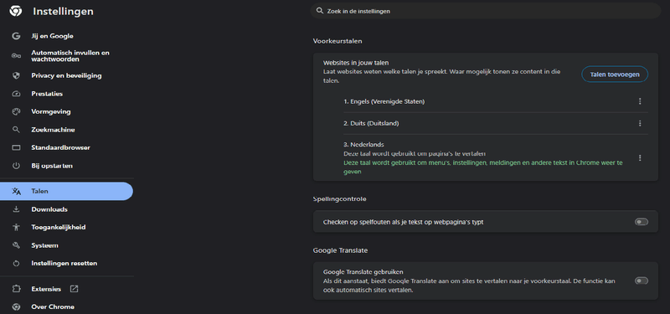Click the reset icon for Instellingen resetten
Screen dimensions: 670x314
pyautogui.click(x=16, y=263)
